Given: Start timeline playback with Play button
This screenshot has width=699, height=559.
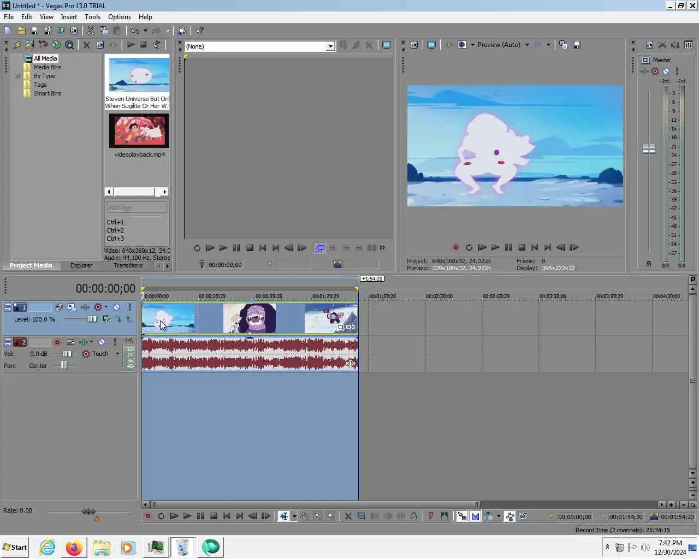Looking at the screenshot, I should tap(187, 516).
